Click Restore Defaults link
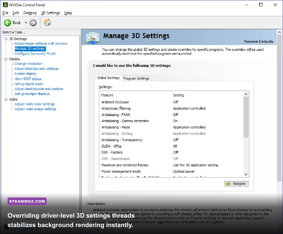The height and width of the screenshot is (234, 283). [x=259, y=42]
